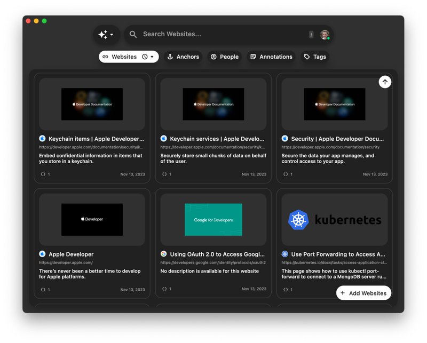This screenshot has height=343, width=427.
Task: Click the https://developer.apple.com/ URL
Action: (x=66, y=262)
